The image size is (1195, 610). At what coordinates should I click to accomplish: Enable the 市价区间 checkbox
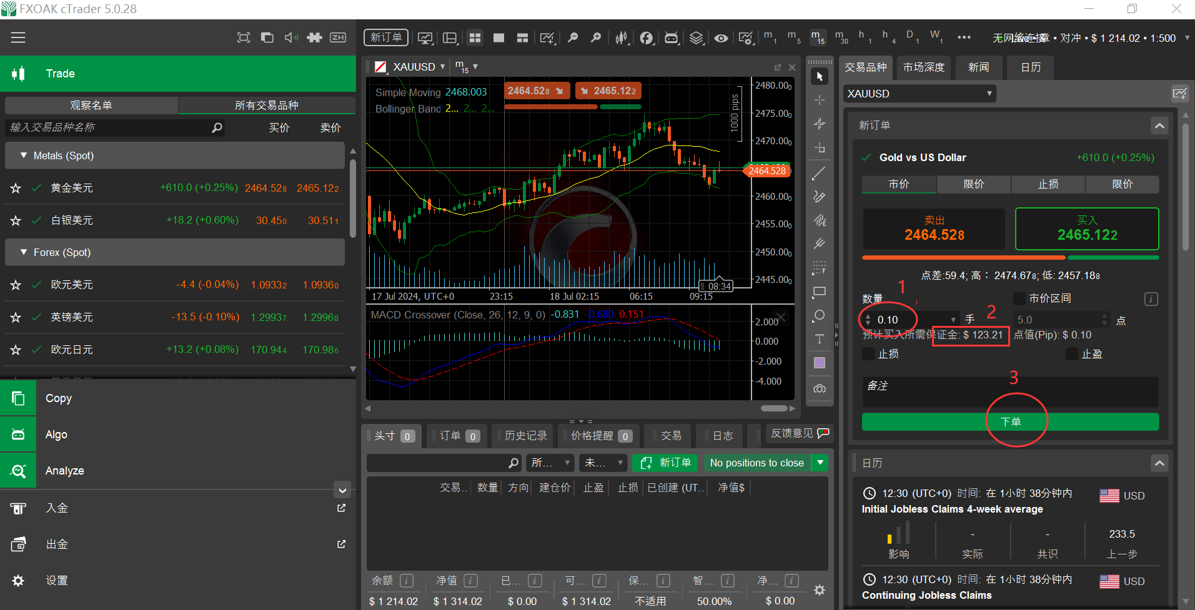pos(1019,298)
